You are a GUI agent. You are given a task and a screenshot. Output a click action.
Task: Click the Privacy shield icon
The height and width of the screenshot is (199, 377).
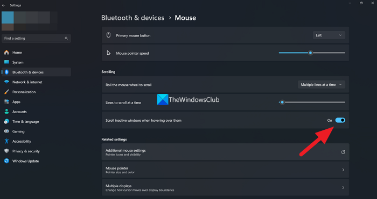pos(6,151)
